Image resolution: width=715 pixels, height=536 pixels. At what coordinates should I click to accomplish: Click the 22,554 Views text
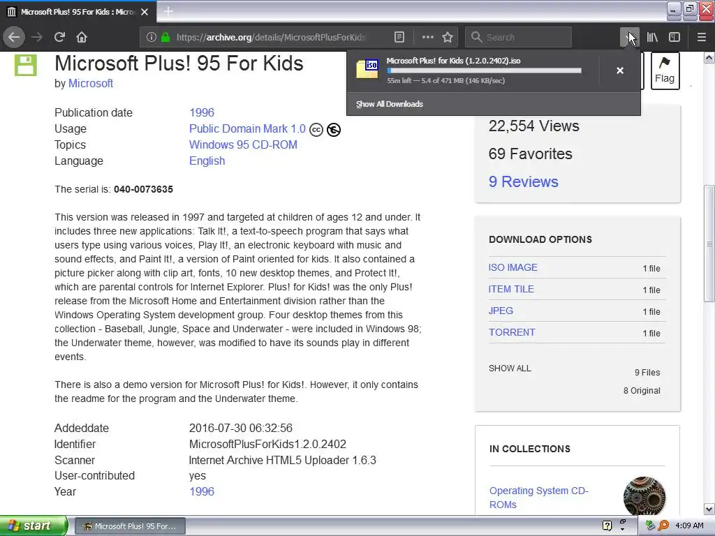pyautogui.click(x=533, y=126)
